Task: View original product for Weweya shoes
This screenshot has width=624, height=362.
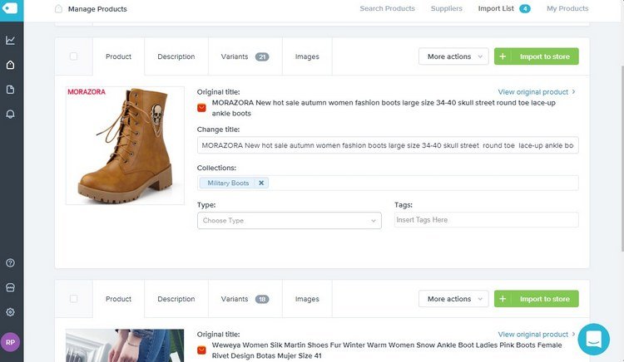Action: pos(537,335)
